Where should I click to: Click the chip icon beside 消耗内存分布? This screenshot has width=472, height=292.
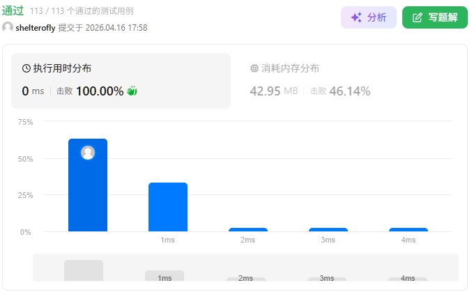pyautogui.click(x=254, y=68)
